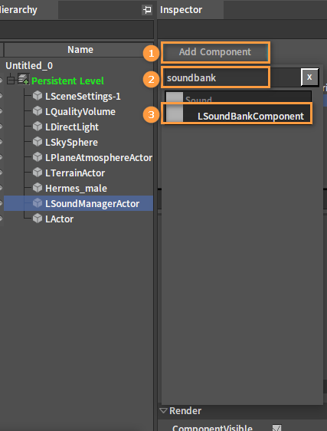Click the Add Component button
327x431 pixels.
(215, 52)
